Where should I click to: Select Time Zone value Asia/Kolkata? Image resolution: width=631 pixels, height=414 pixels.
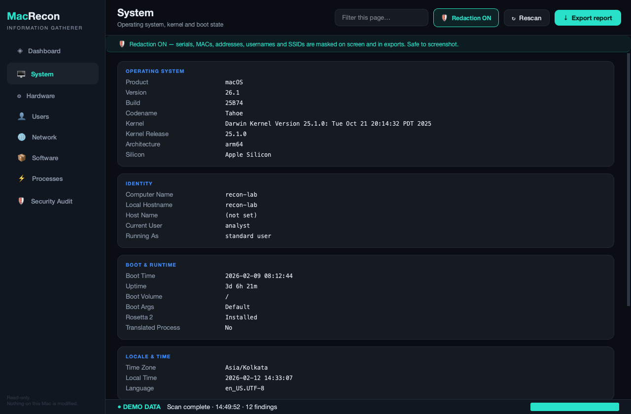[x=246, y=367]
